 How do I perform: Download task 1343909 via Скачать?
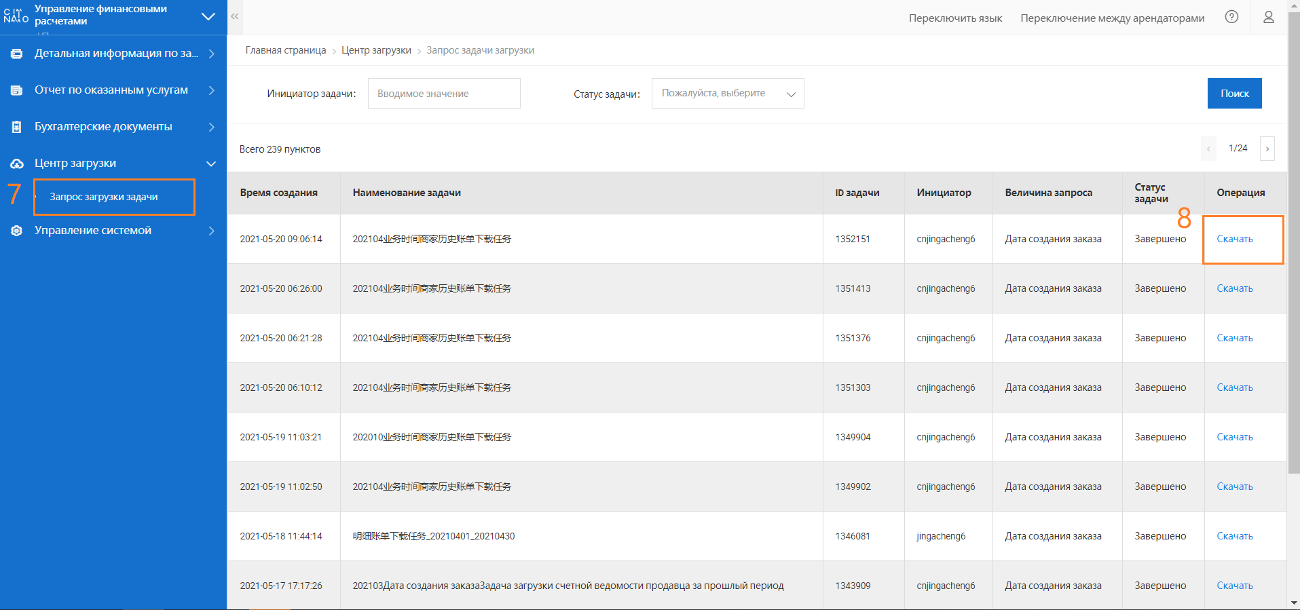tap(1234, 586)
